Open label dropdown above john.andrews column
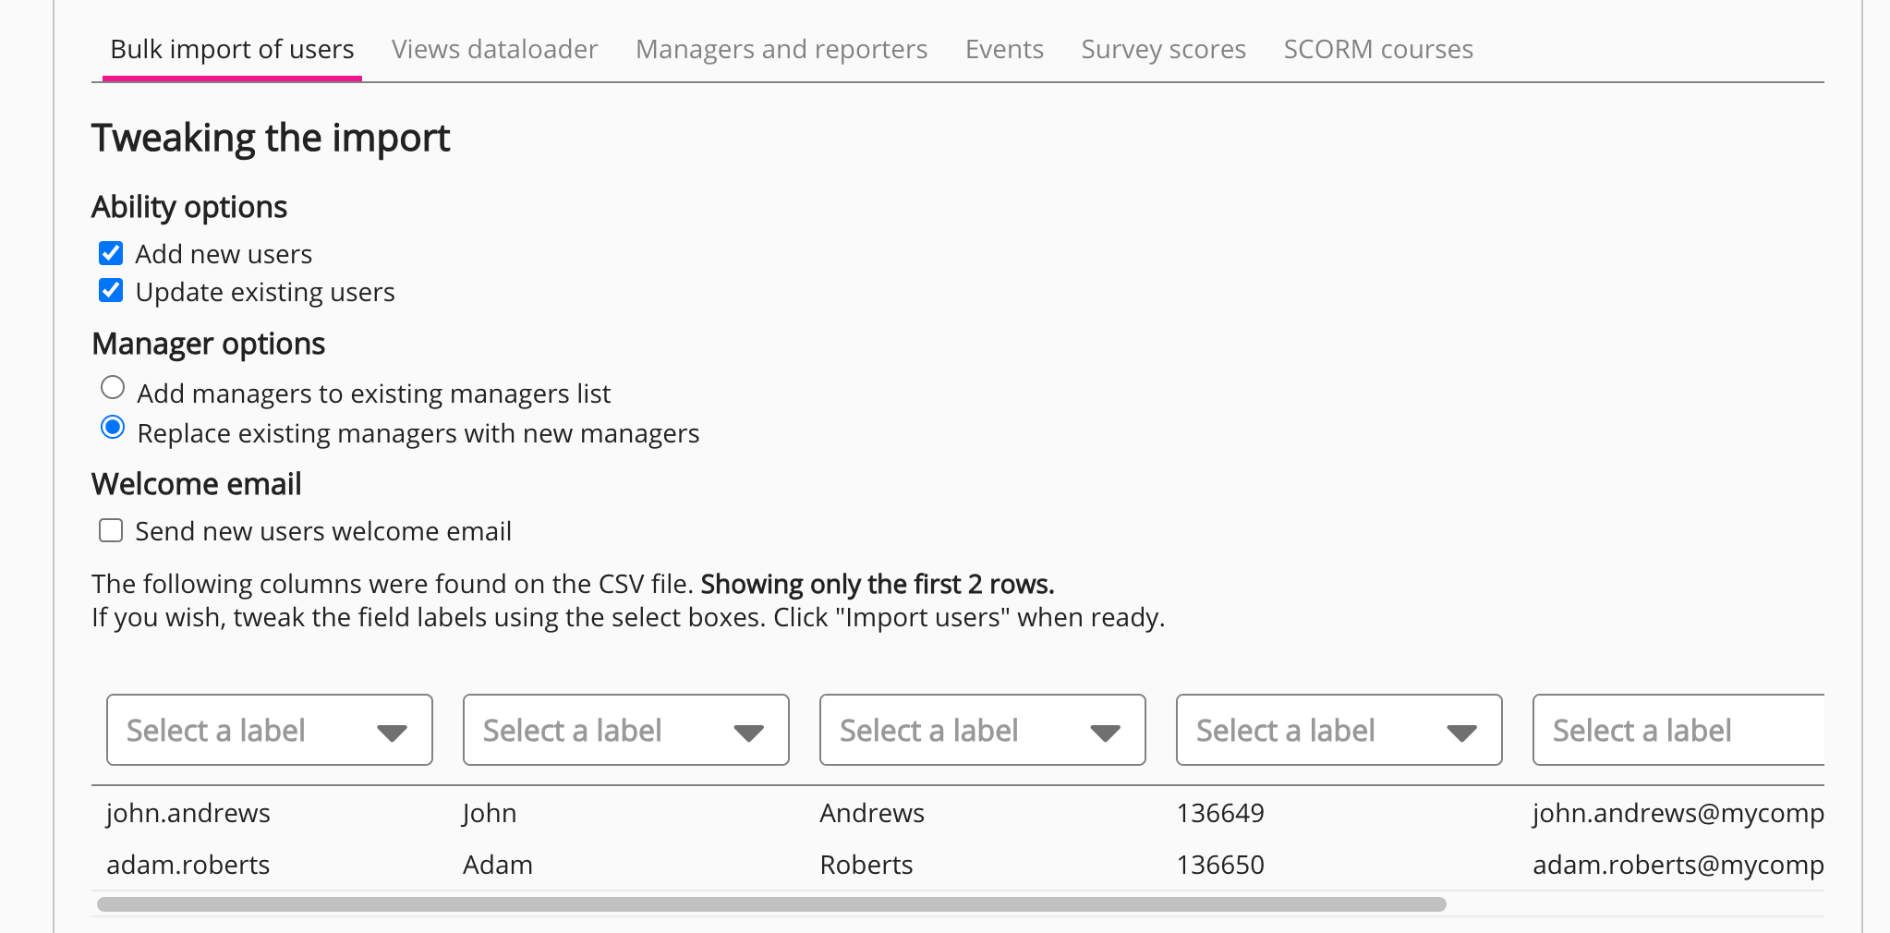 click(x=269, y=730)
